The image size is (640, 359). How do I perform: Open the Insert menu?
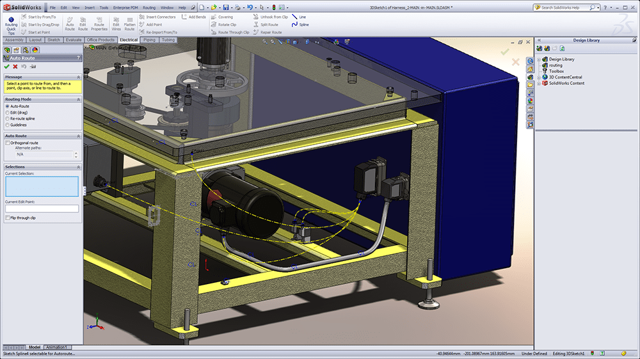point(89,7)
